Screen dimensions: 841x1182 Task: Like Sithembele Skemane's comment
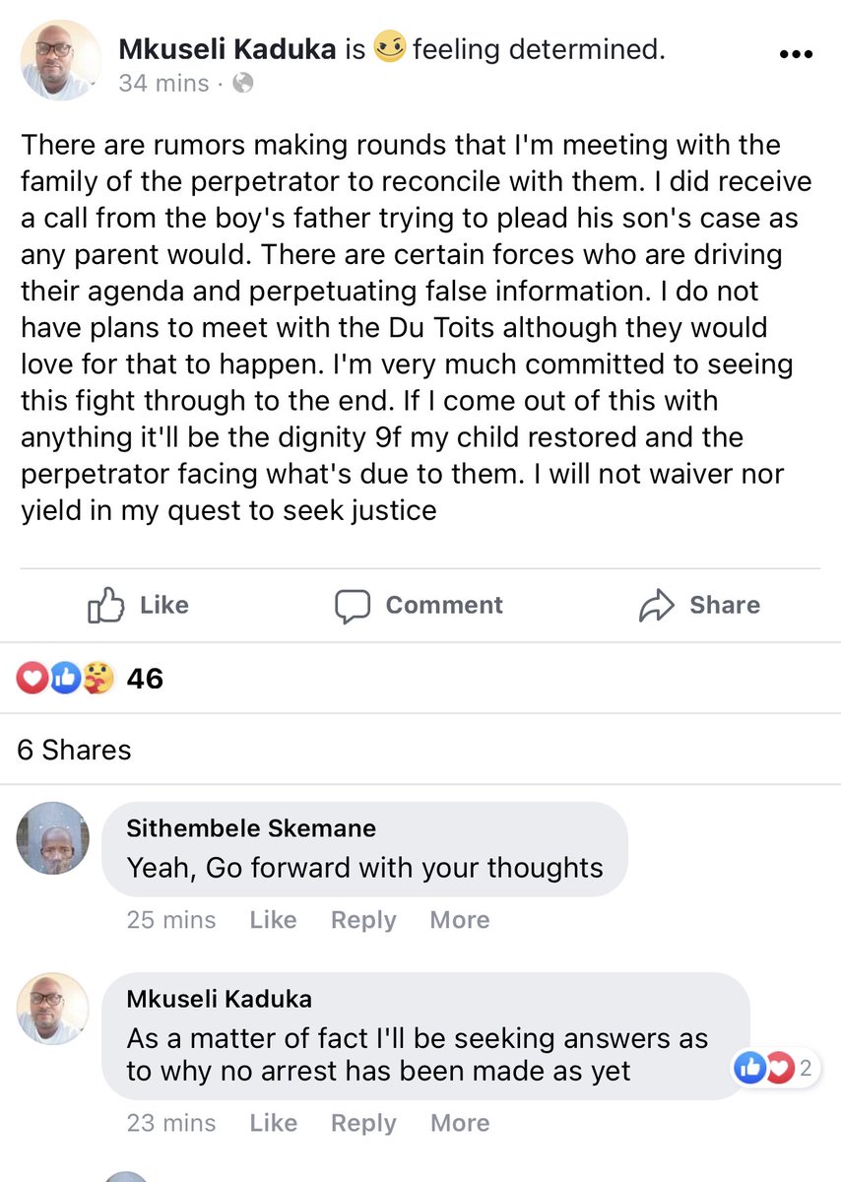tap(273, 920)
